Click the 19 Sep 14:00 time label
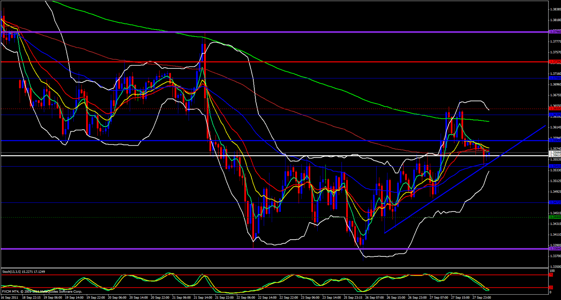Screen dimensions: 561x300 74,298
